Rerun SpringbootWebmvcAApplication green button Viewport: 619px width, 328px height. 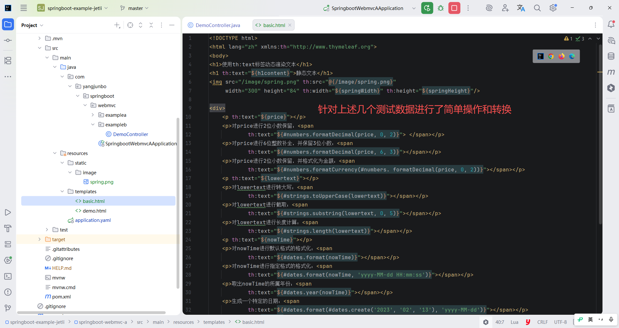pyautogui.click(x=427, y=8)
